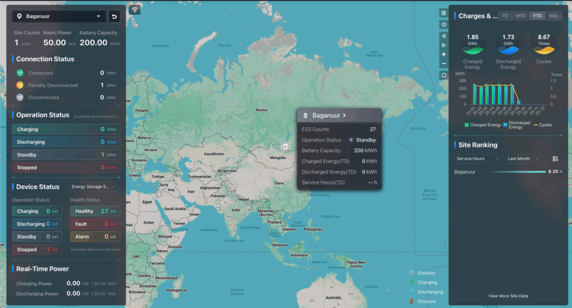The image size is (572, 308).
Task: Open the Energy Storage System device dropdown
Action: [x=93, y=186]
